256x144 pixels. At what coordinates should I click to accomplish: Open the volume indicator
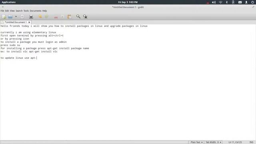pyautogui.click(x=214, y=2)
